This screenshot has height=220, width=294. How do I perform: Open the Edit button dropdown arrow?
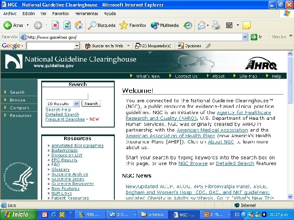pyautogui.click(x=238, y=25)
